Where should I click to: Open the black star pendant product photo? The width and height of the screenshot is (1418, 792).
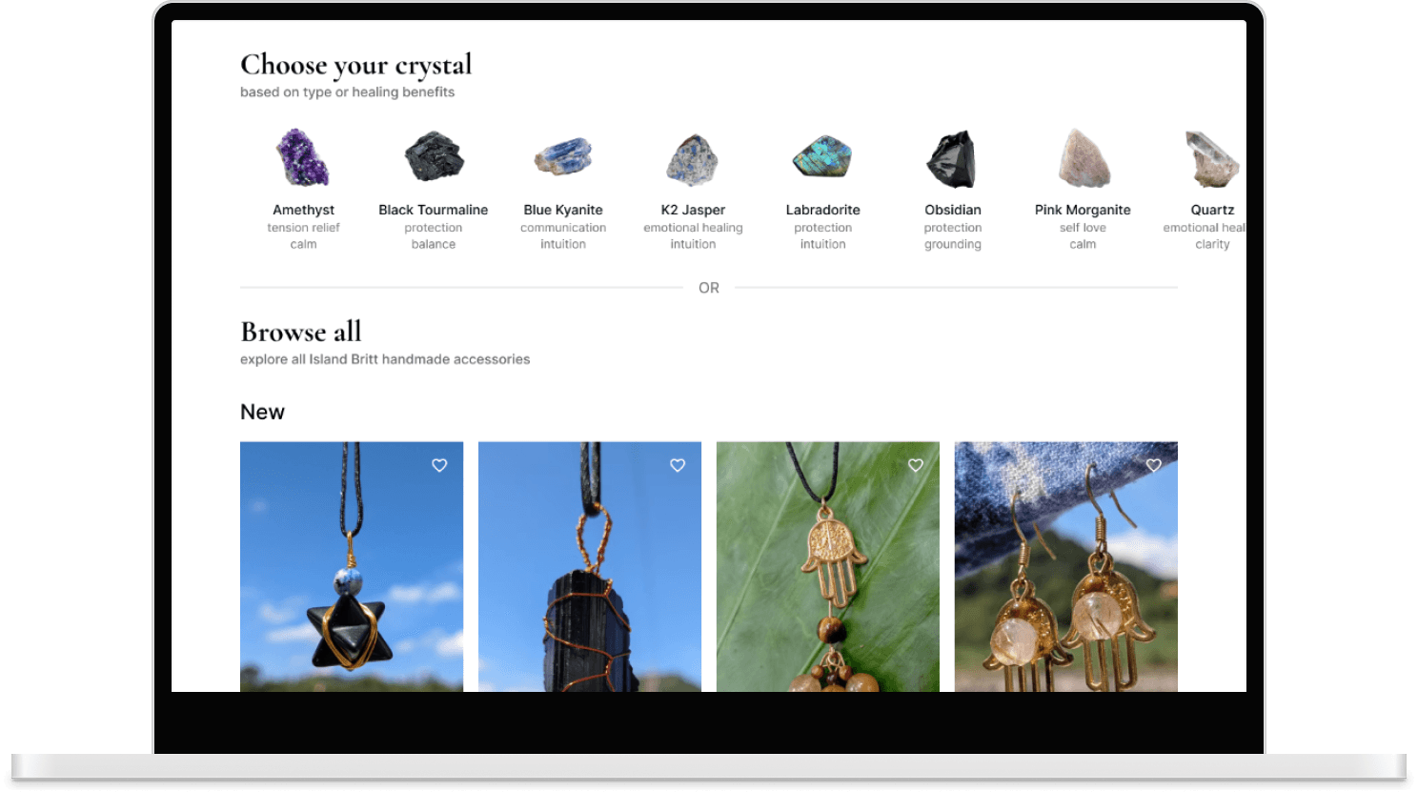click(352, 566)
